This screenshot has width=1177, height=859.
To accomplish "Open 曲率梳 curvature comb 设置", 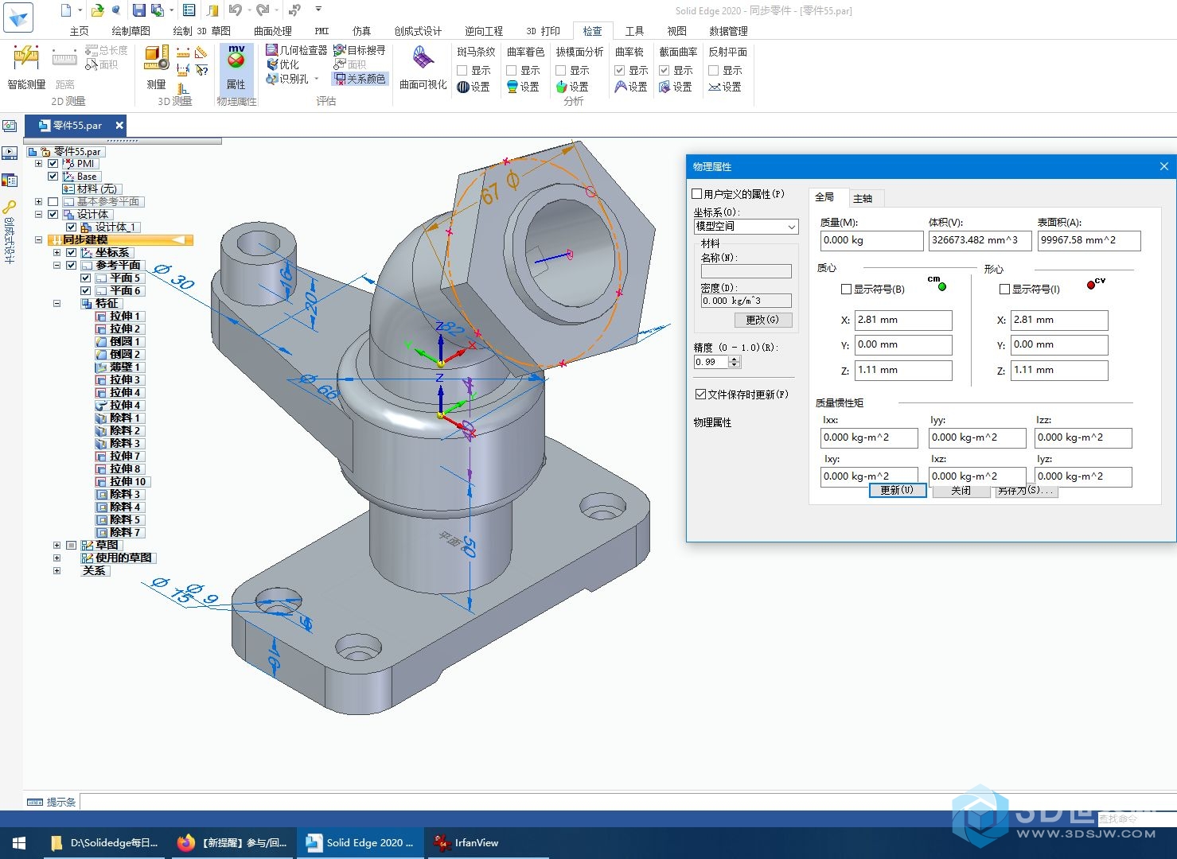I will 631,87.
